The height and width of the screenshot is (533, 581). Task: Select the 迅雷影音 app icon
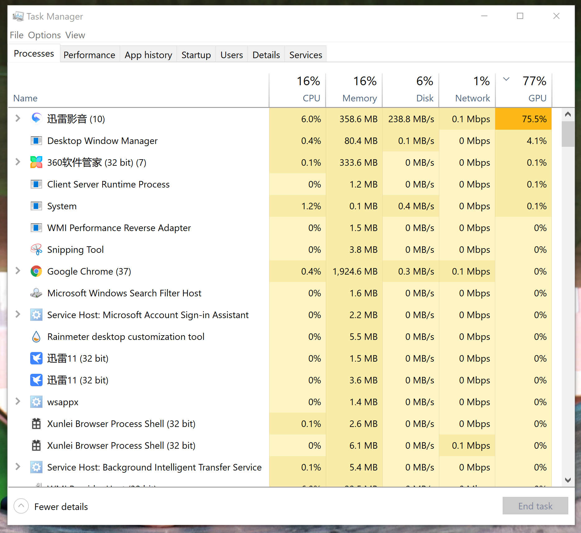pos(36,118)
